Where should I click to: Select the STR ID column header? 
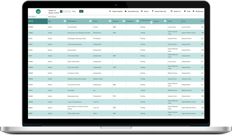38,21
